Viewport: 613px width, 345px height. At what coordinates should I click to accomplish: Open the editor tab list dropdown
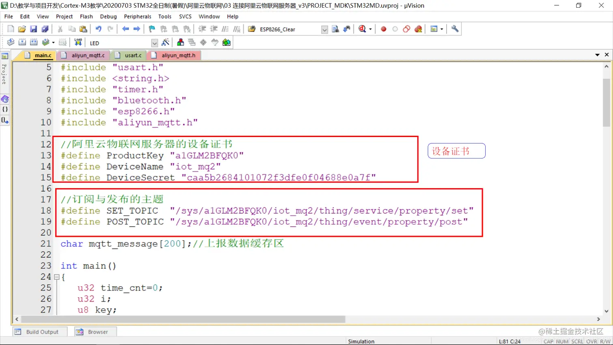pyautogui.click(x=597, y=55)
